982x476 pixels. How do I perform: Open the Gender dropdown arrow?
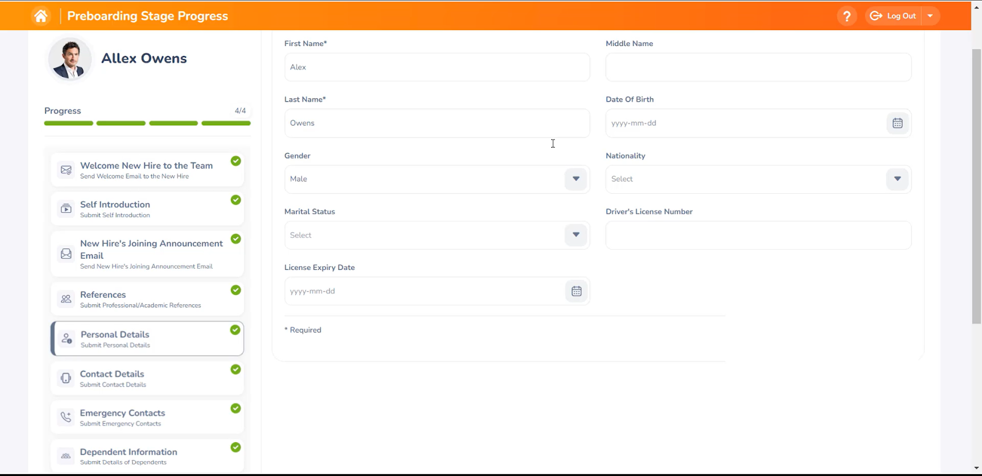[576, 179]
